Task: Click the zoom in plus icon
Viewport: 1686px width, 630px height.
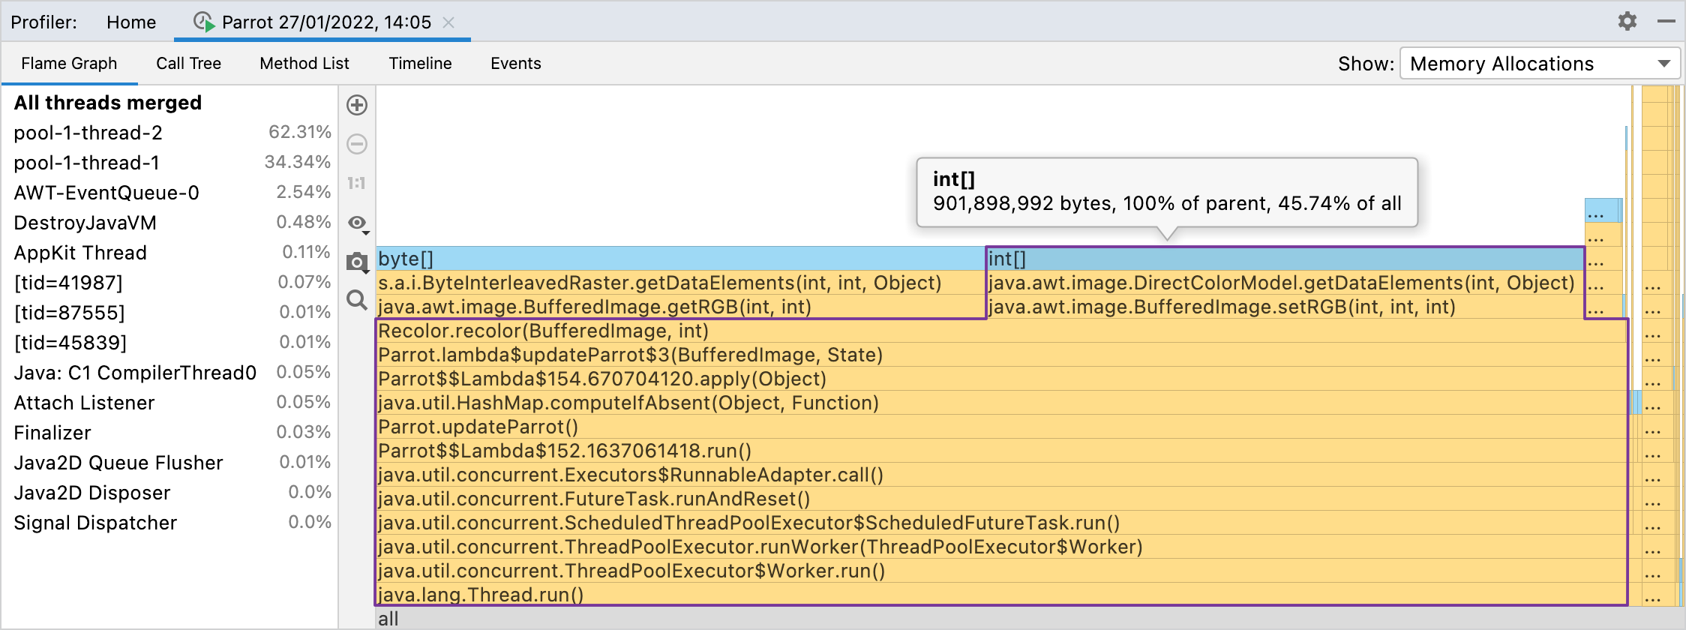Action: 357,105
